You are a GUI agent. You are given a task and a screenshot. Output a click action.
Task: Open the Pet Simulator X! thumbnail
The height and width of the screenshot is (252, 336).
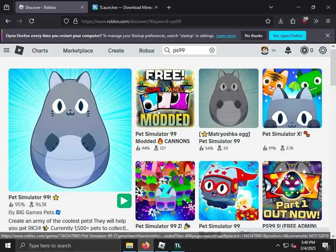coord(292,98)
